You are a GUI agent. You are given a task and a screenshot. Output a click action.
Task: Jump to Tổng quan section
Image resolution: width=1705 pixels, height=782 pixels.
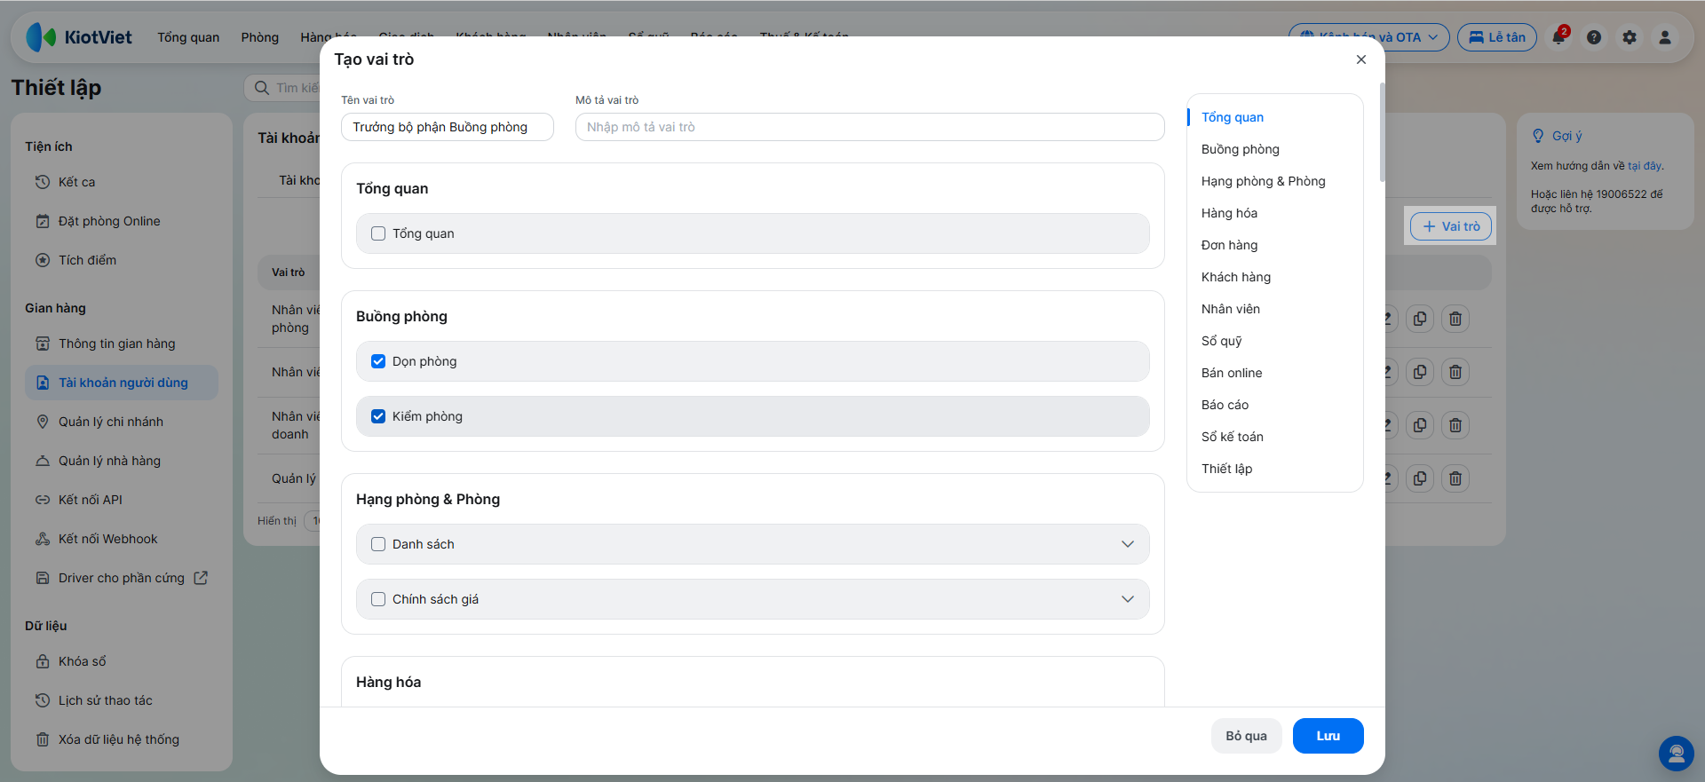(1233, 117)
